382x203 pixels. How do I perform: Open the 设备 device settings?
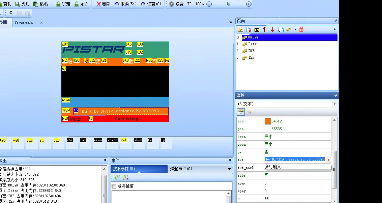tap(176, 4)
